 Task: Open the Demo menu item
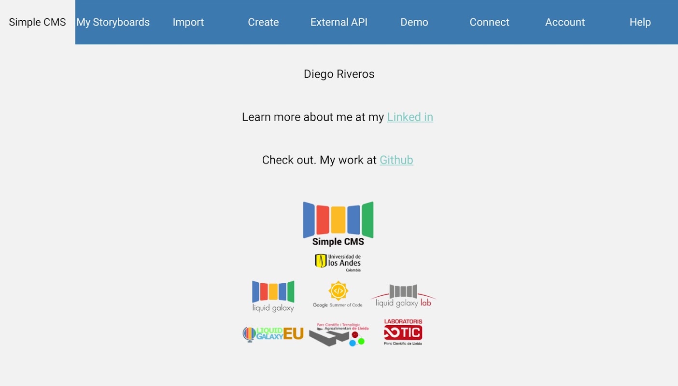tap(414, 22)
